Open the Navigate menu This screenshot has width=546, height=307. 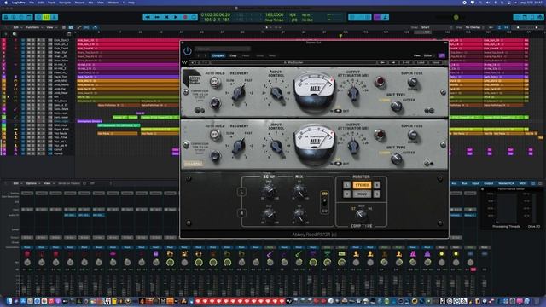[x=65, y=3]
